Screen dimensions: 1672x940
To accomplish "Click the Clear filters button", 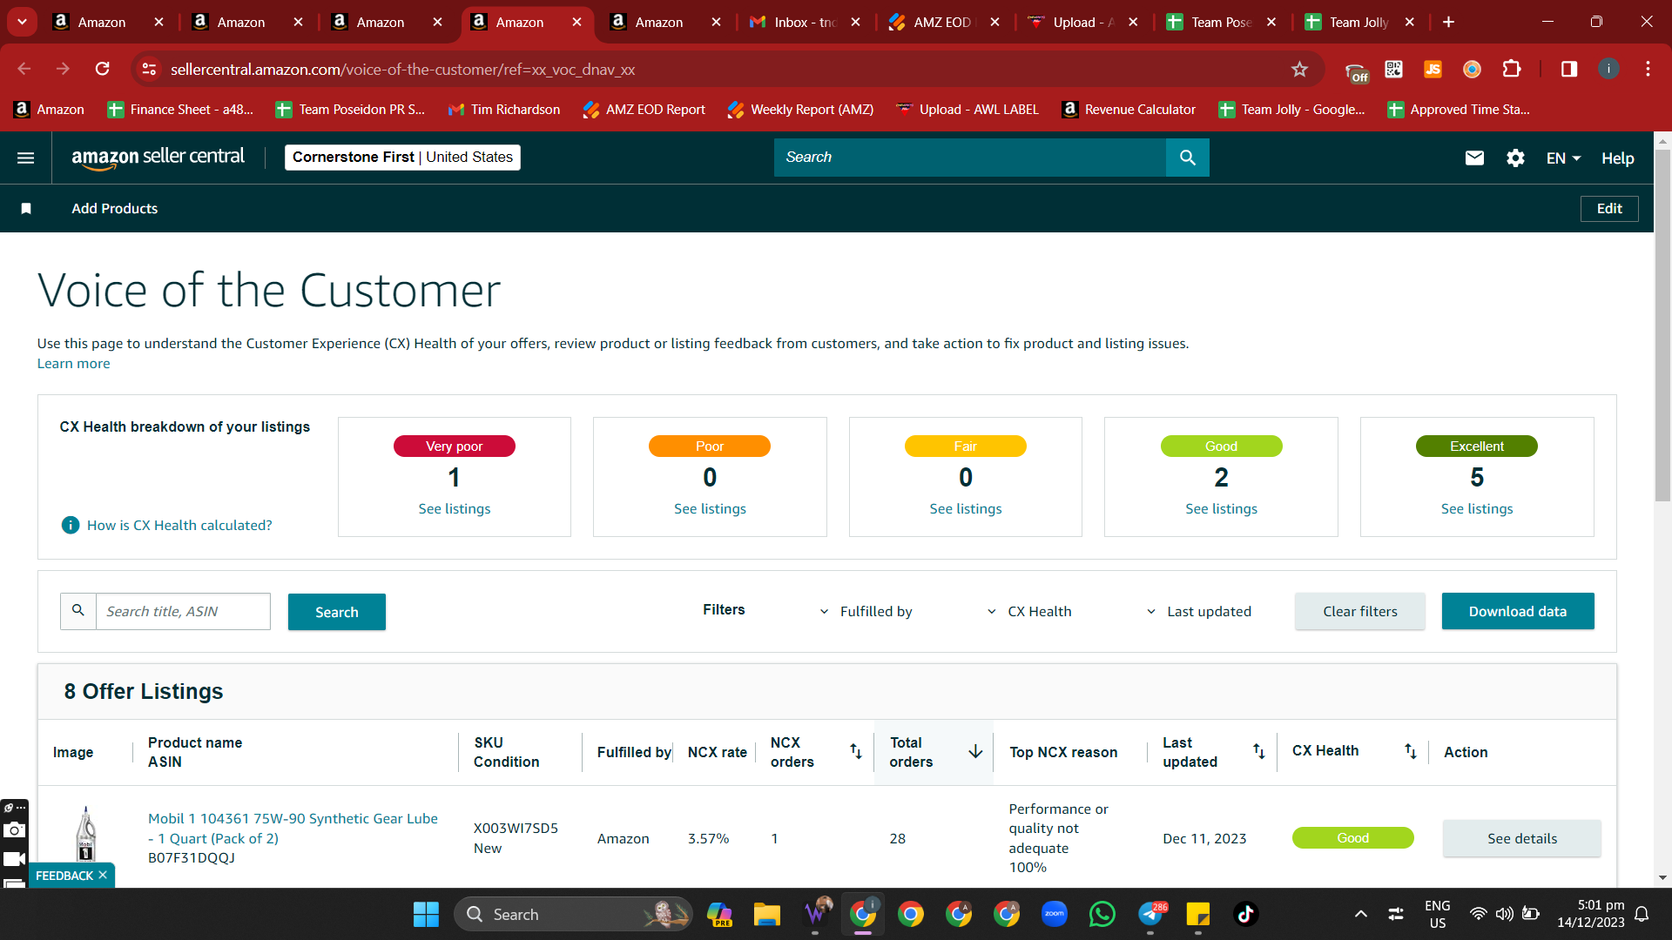I will [x=1360, y=611].
